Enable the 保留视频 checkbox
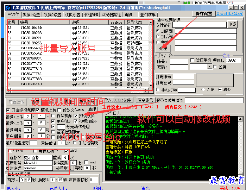 (53, 116)
